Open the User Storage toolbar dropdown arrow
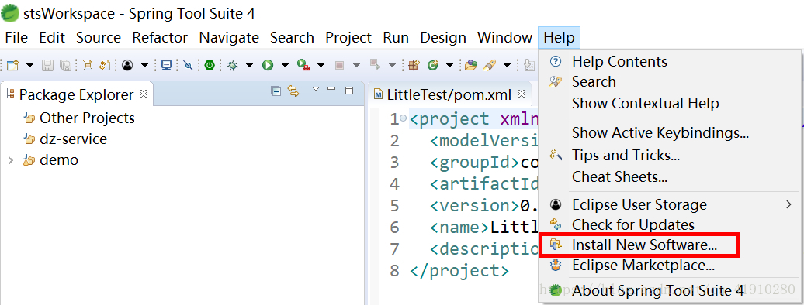Screen dimensions: 804x305 click(x=144, y=65)
